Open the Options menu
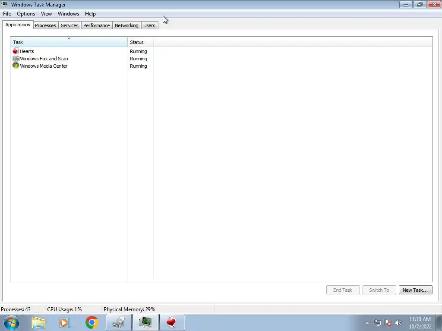This screenshot has width=442, height=331. point(26,13)
